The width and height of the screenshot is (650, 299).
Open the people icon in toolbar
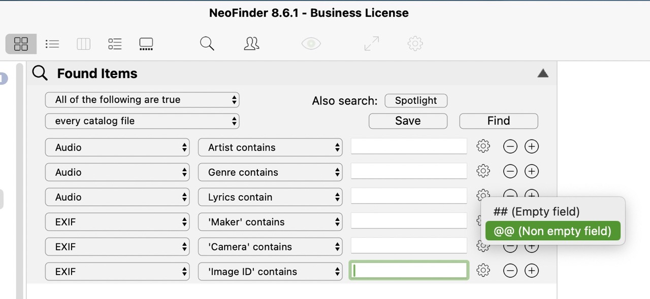(251, 44)
